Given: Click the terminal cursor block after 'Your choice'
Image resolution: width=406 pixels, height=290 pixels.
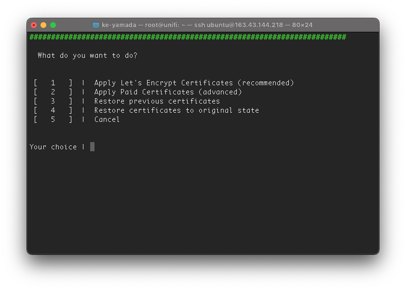Looking at the screenshot, I should coord(92,146).
